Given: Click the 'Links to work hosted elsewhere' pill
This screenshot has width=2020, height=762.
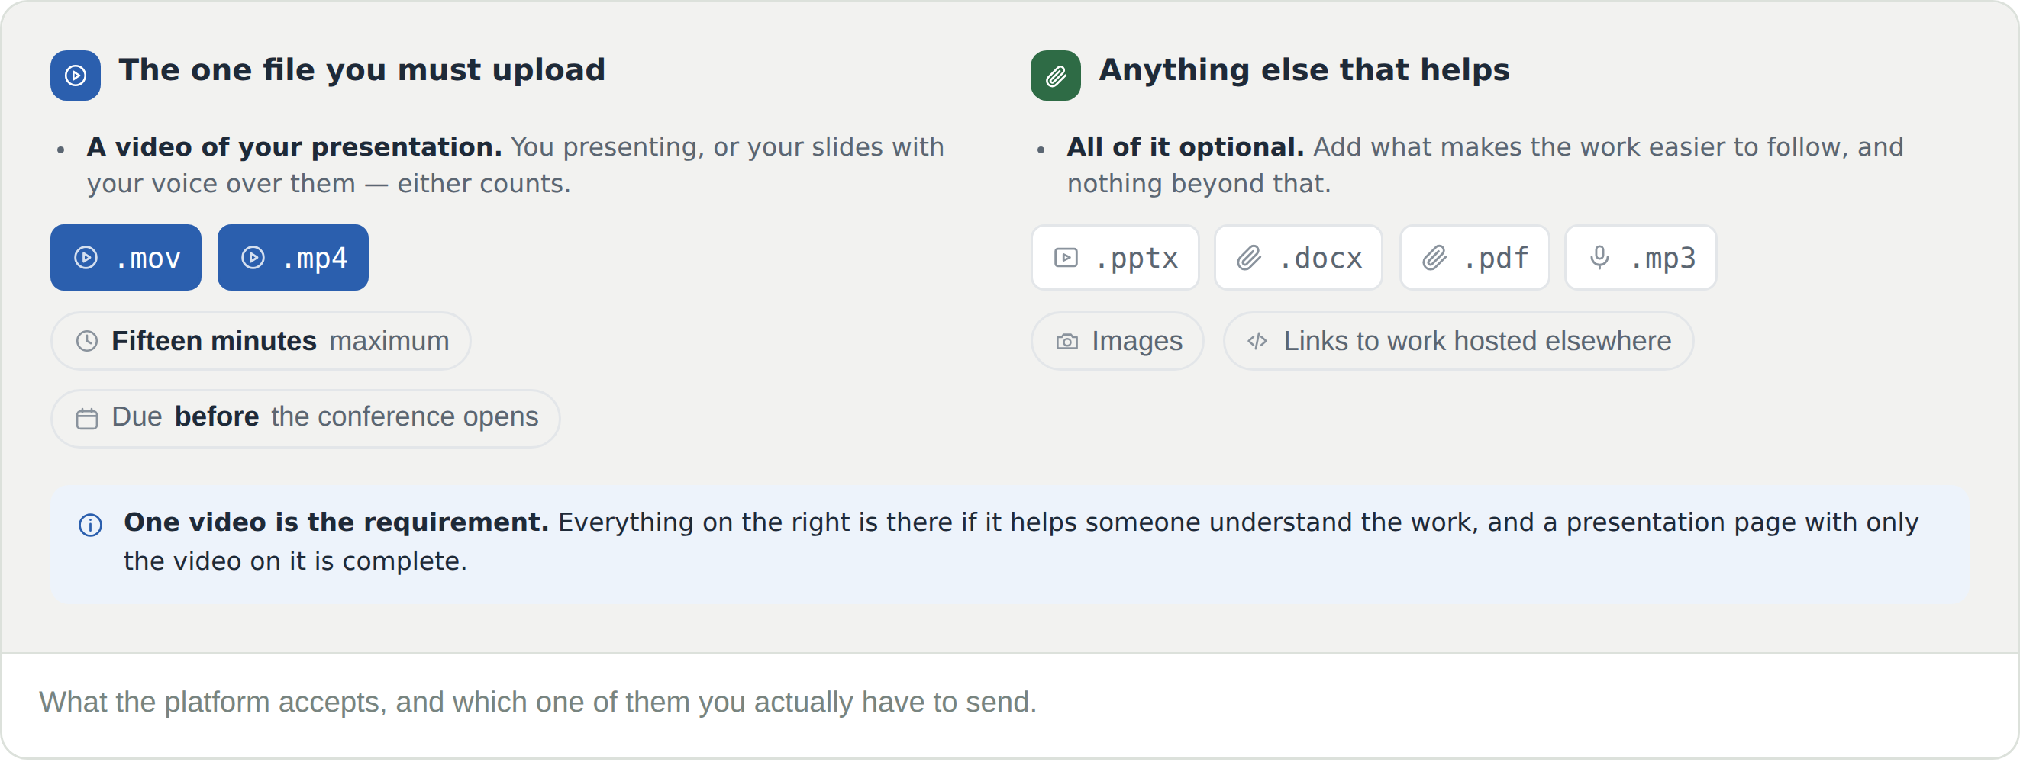Looking at the screenshot, I should pyautogui.click(x=1458, y=342).
